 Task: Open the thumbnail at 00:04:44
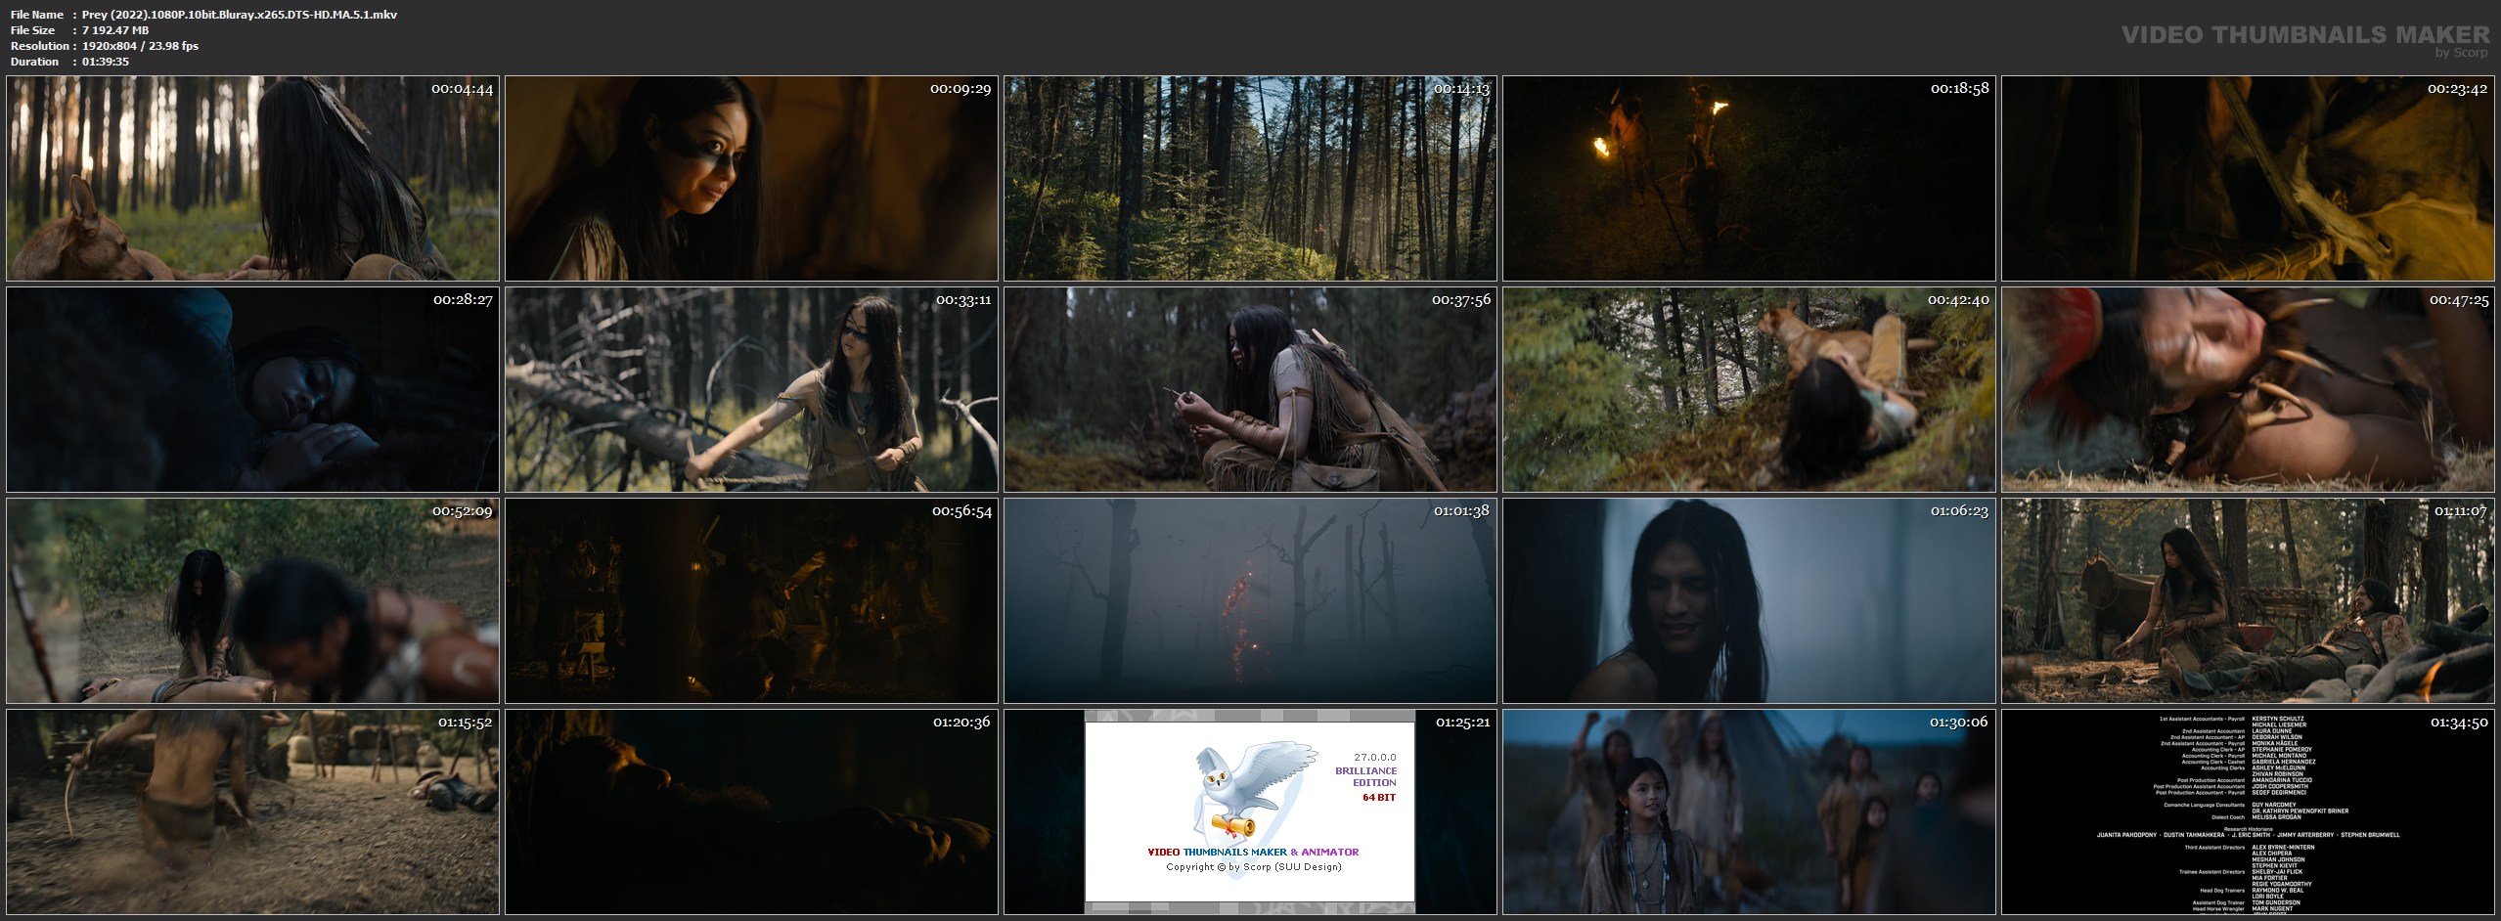252,179
